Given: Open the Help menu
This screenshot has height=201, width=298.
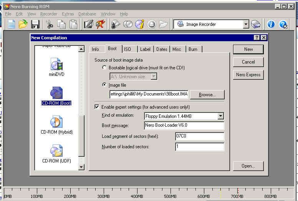Looking at the screenshot, I should point(124,14).
